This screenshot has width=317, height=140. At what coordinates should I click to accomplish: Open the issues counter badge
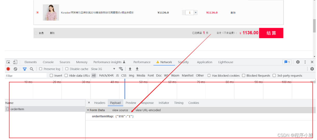coord(287,62)
